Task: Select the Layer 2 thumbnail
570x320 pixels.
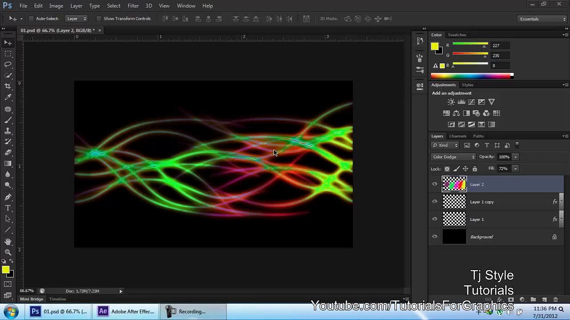Action: 454,184
